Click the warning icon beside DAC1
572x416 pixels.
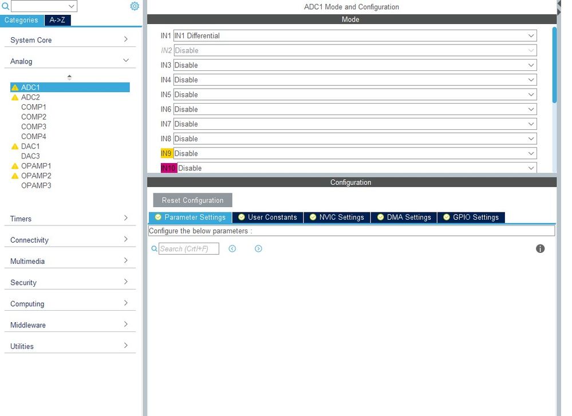tap(15, 146)
